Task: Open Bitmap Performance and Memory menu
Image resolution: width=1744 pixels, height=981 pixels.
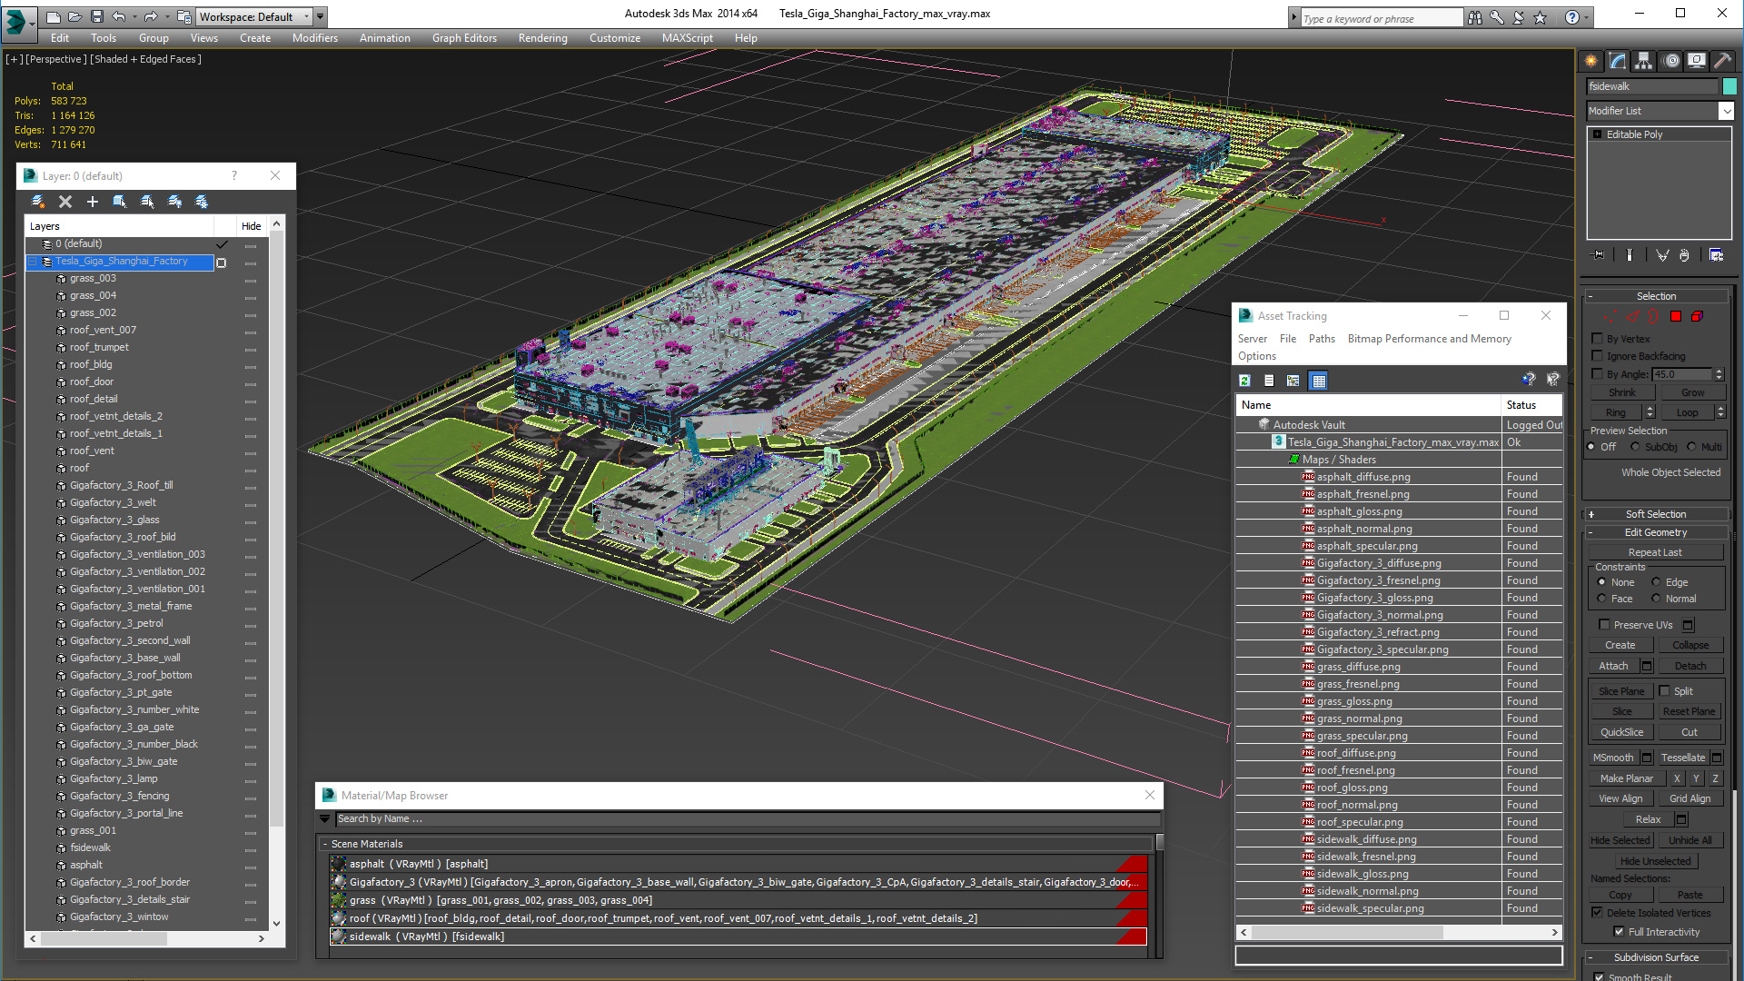Action: pyautogui.click(x=1429, y=339)
